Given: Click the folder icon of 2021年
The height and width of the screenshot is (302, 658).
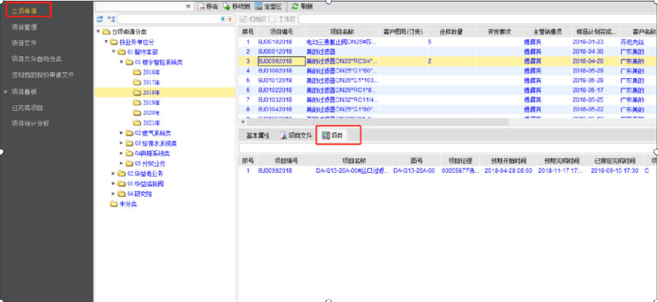Looking at the screenshot, I should (x=137, y=123).
